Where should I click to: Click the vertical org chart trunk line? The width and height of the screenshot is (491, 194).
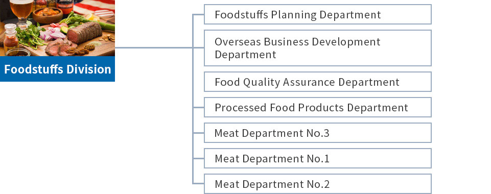click(193, 99)
